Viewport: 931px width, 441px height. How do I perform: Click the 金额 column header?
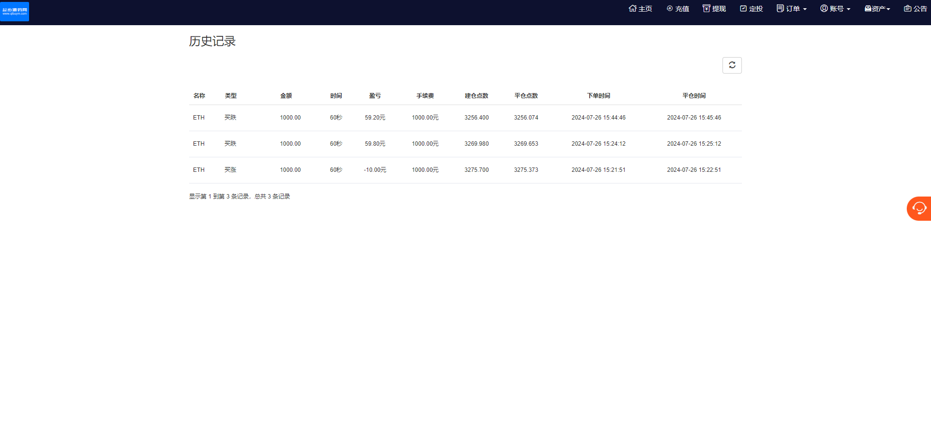coord(286,96)
